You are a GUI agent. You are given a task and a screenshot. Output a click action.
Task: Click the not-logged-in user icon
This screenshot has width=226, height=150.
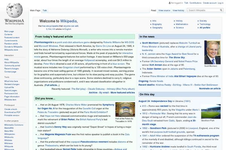169,3
